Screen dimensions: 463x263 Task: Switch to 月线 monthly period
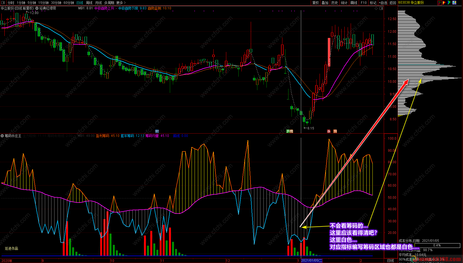click(x=99, y=3)
